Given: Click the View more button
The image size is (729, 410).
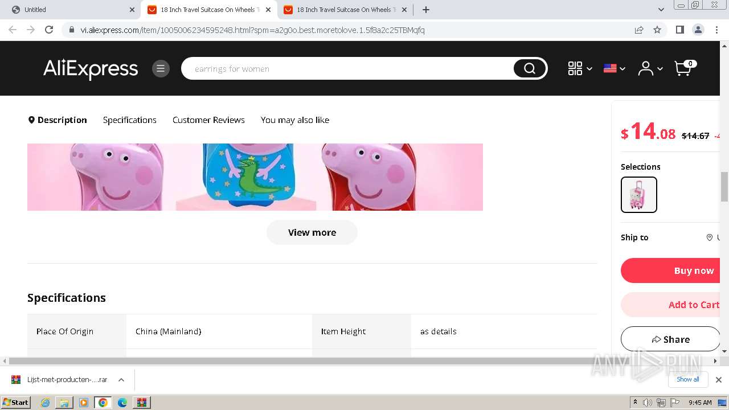Looking at the screenshot, I should [312, 232].
